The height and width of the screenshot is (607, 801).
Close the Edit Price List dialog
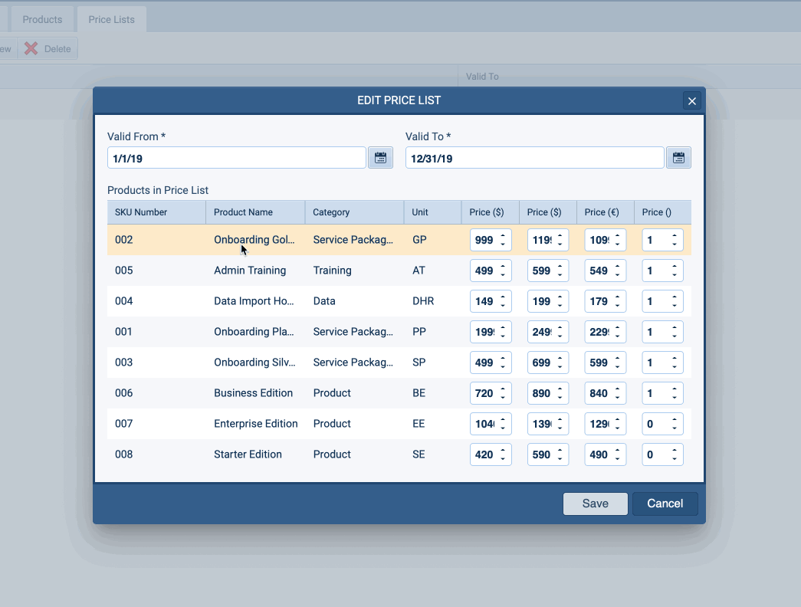(x=691, y=100)
